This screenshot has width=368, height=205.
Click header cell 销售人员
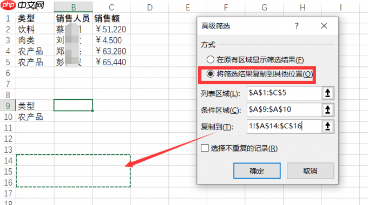tap(73, 18)
